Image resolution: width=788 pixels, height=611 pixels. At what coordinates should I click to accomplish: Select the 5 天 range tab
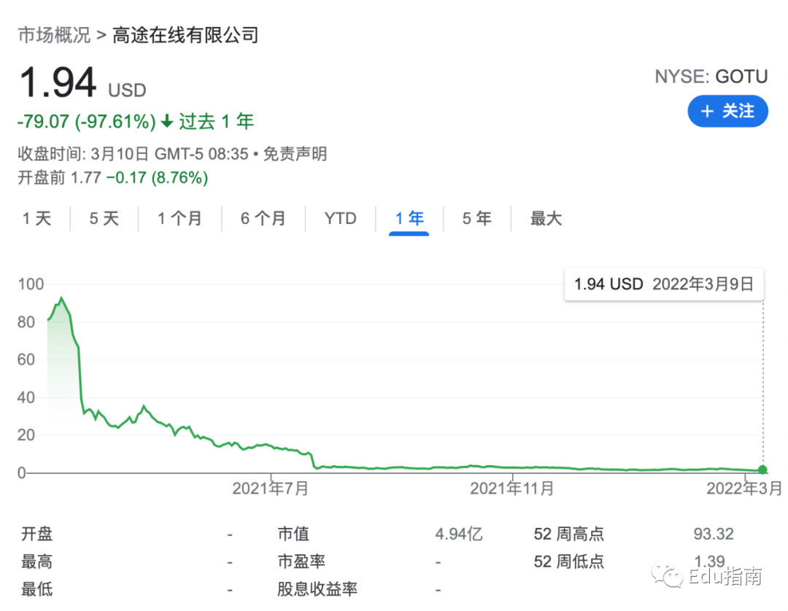(104, 219)
